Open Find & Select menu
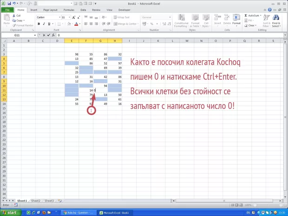Viewport: 288px width, 216px height. (276, 21)
